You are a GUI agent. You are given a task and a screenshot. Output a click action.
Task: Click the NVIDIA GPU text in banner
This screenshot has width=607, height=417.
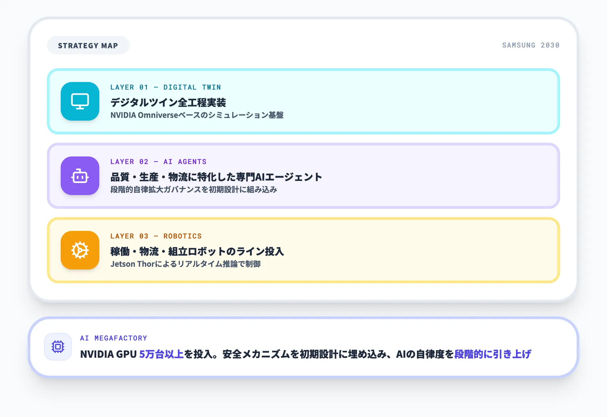pos(108,354)
